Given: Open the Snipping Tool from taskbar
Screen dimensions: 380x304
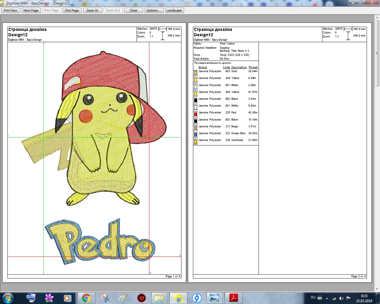Looking at the screenshot, I should (105, 298).
